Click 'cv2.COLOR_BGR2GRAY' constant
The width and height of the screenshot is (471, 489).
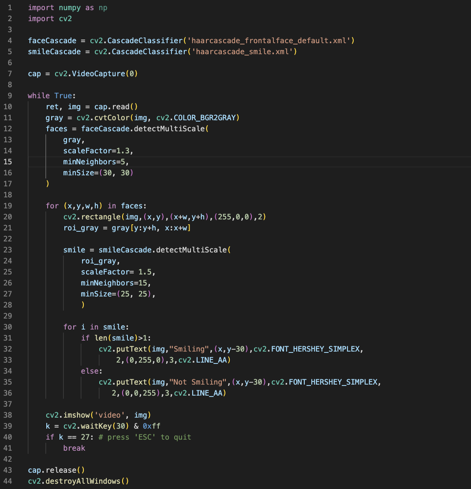pos(196,118)
